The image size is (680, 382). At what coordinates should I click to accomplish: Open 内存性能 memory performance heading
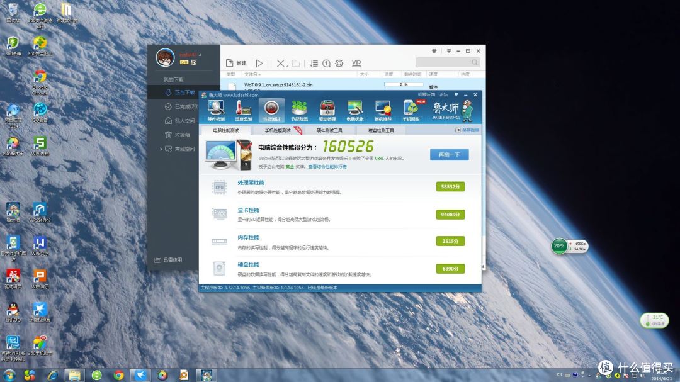248,237
